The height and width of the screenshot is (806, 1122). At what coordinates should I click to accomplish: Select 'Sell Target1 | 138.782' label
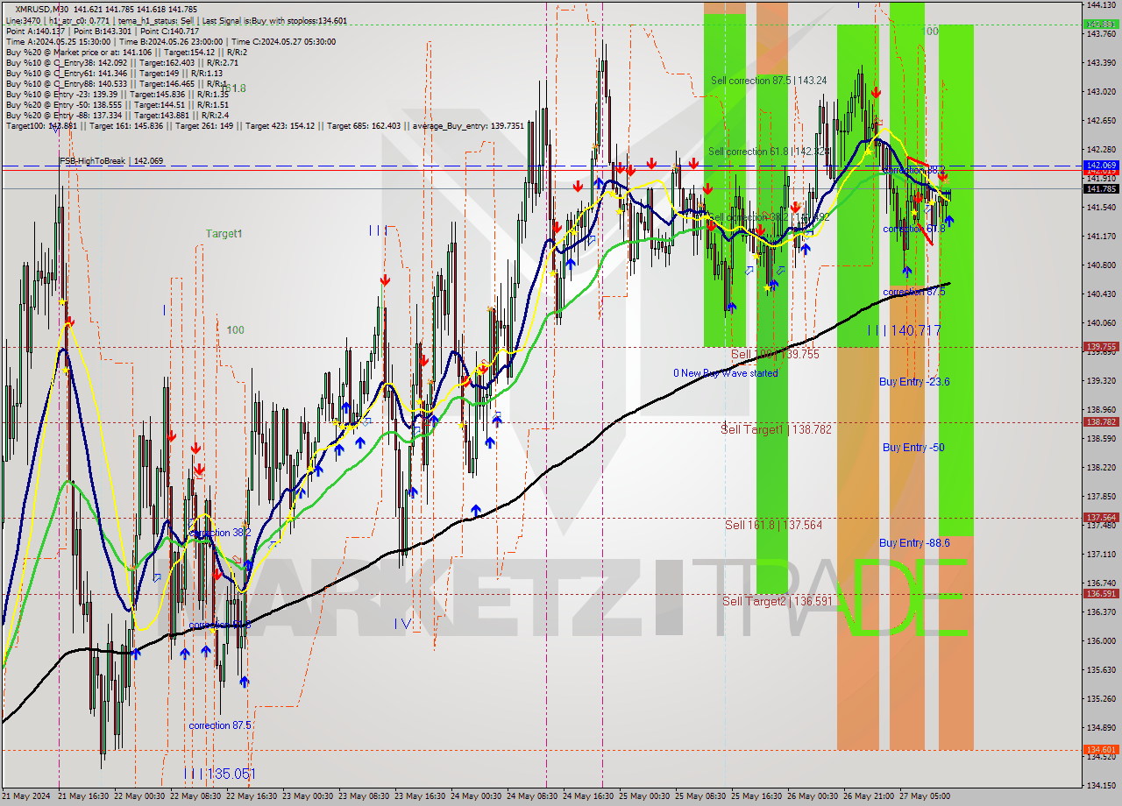[776, 429]
